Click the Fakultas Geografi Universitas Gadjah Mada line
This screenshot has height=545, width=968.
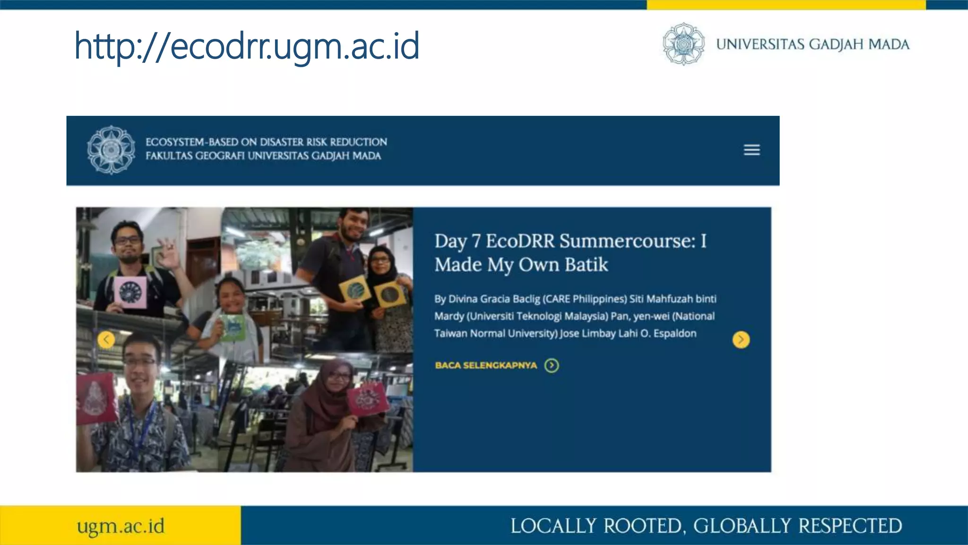(x=263, y=156)
